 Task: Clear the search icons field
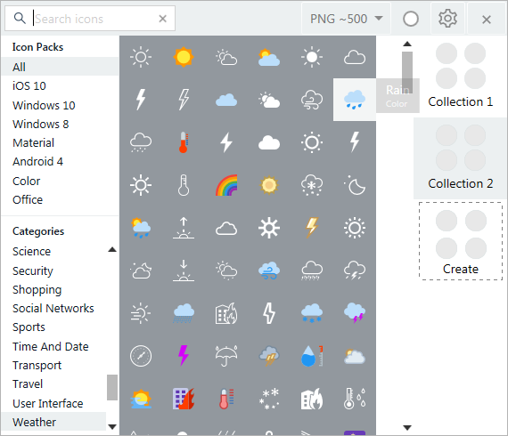coord(162,19)
